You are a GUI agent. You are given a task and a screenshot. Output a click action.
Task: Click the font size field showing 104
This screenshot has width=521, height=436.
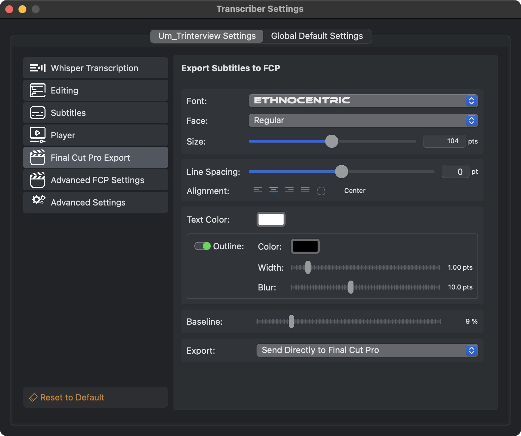pyautogui.click(x=444, y=141)
